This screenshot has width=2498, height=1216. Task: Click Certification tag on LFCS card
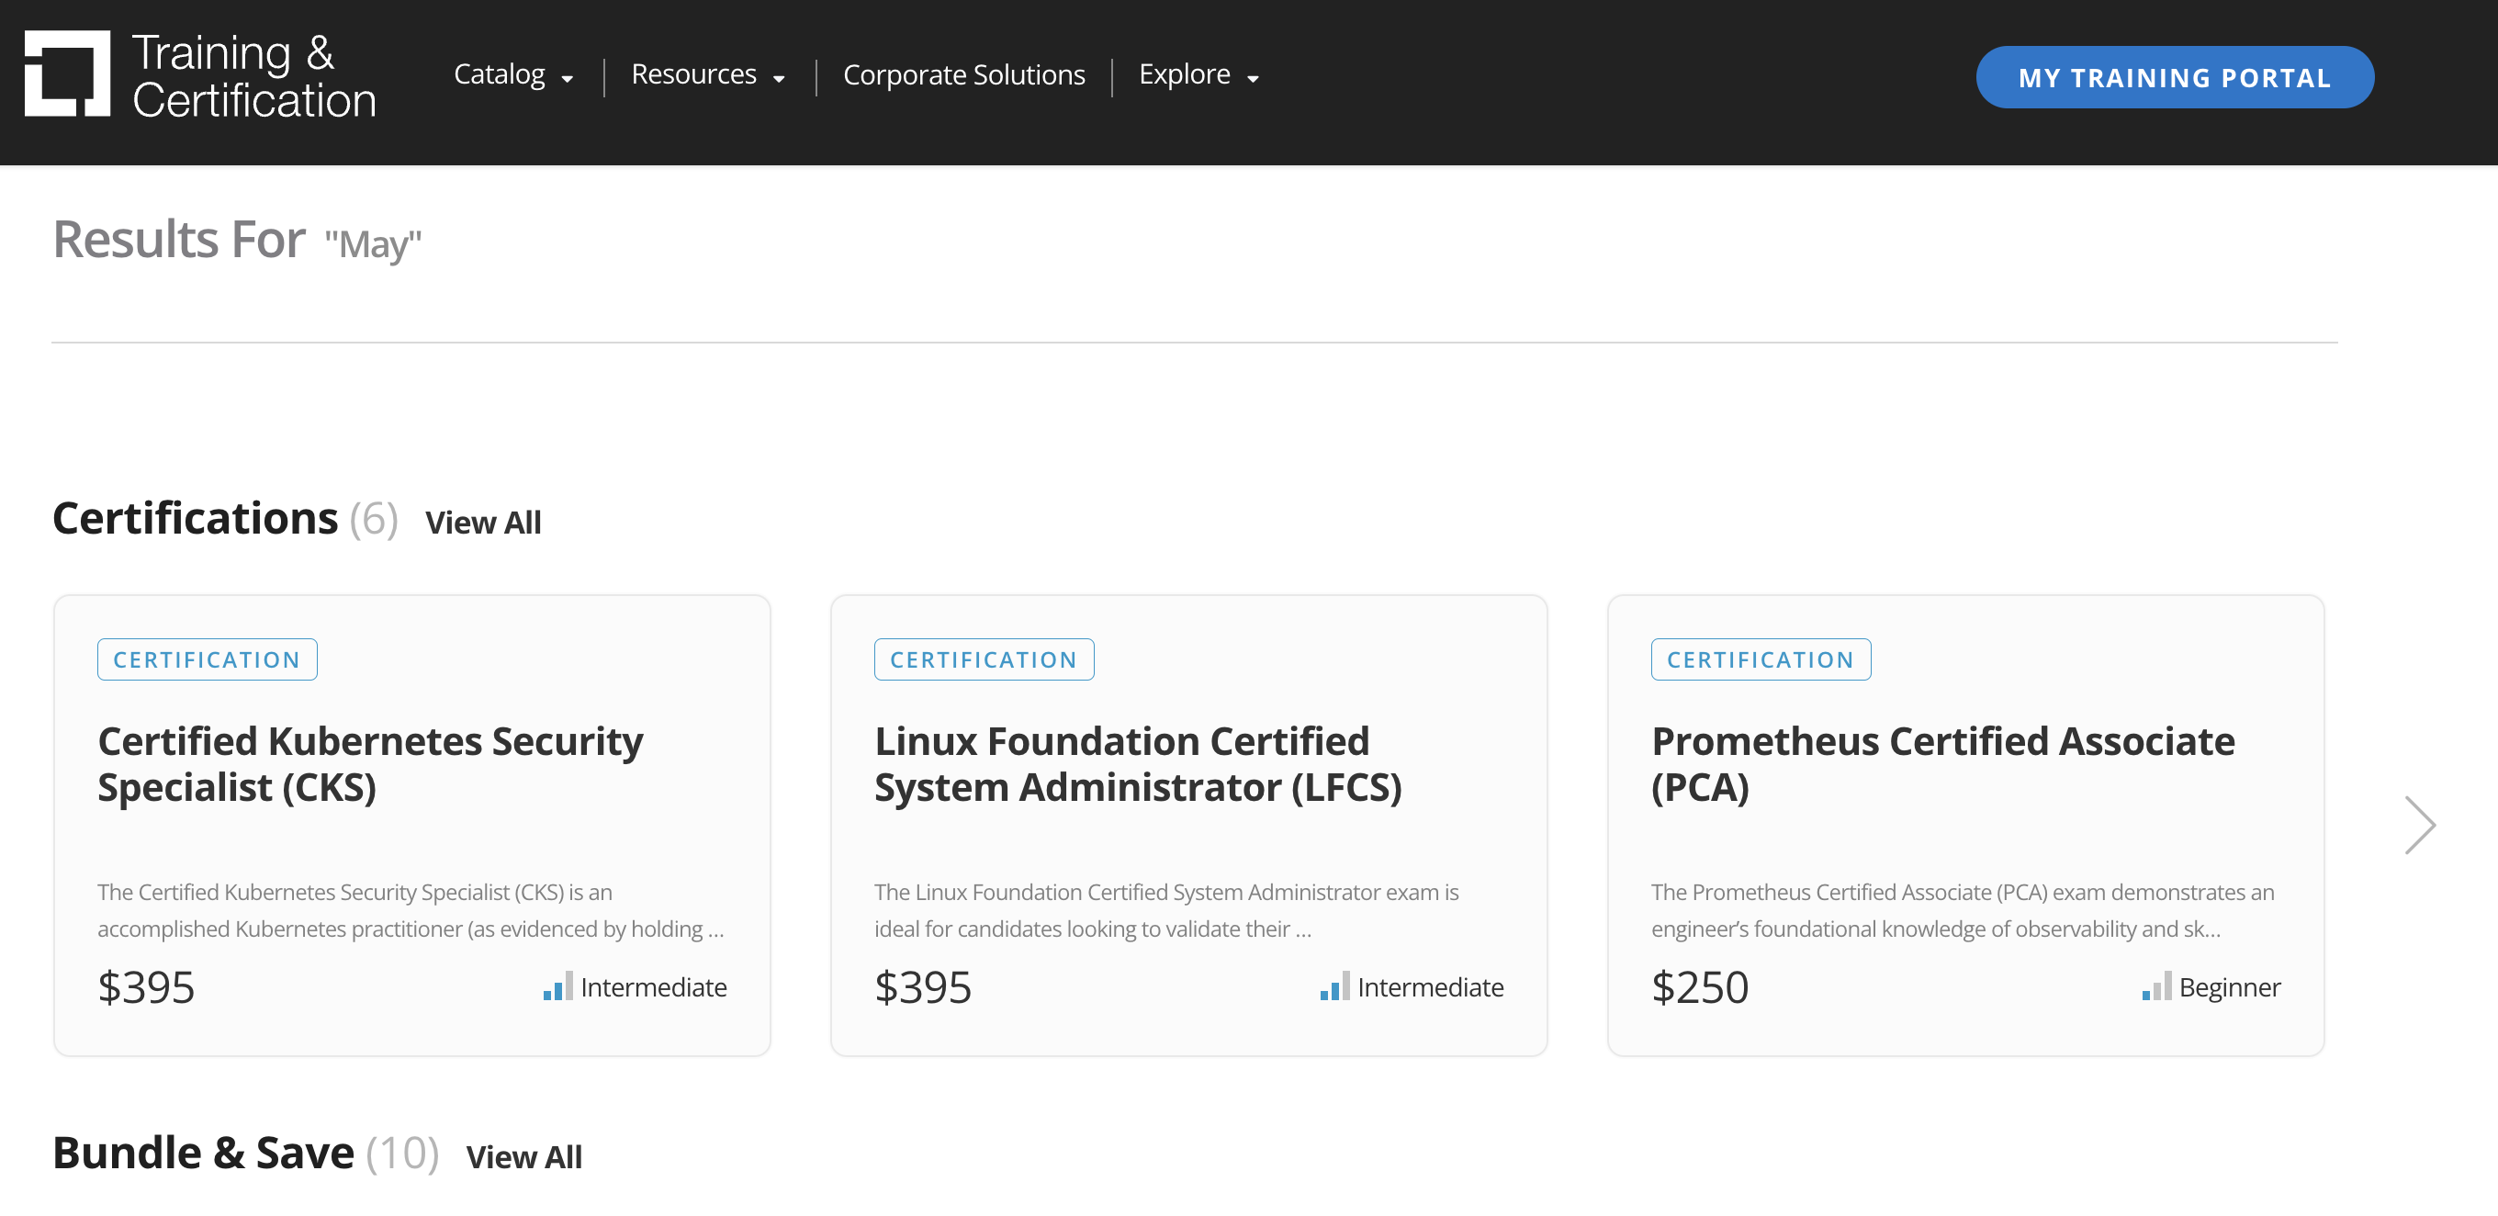click(984, 659)
